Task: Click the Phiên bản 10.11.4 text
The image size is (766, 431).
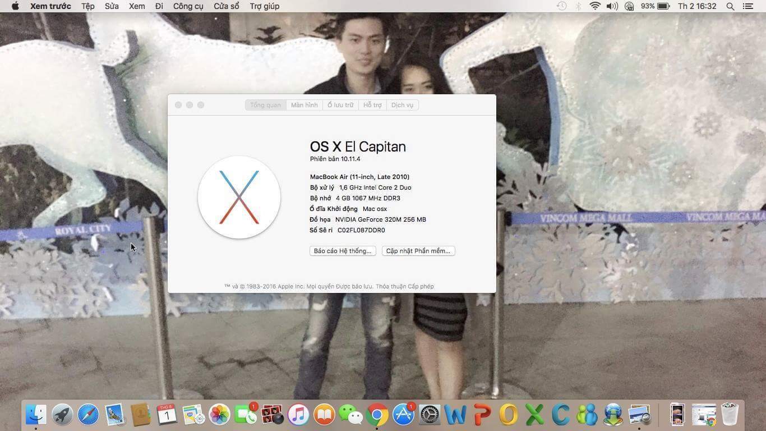Action: 335,159
